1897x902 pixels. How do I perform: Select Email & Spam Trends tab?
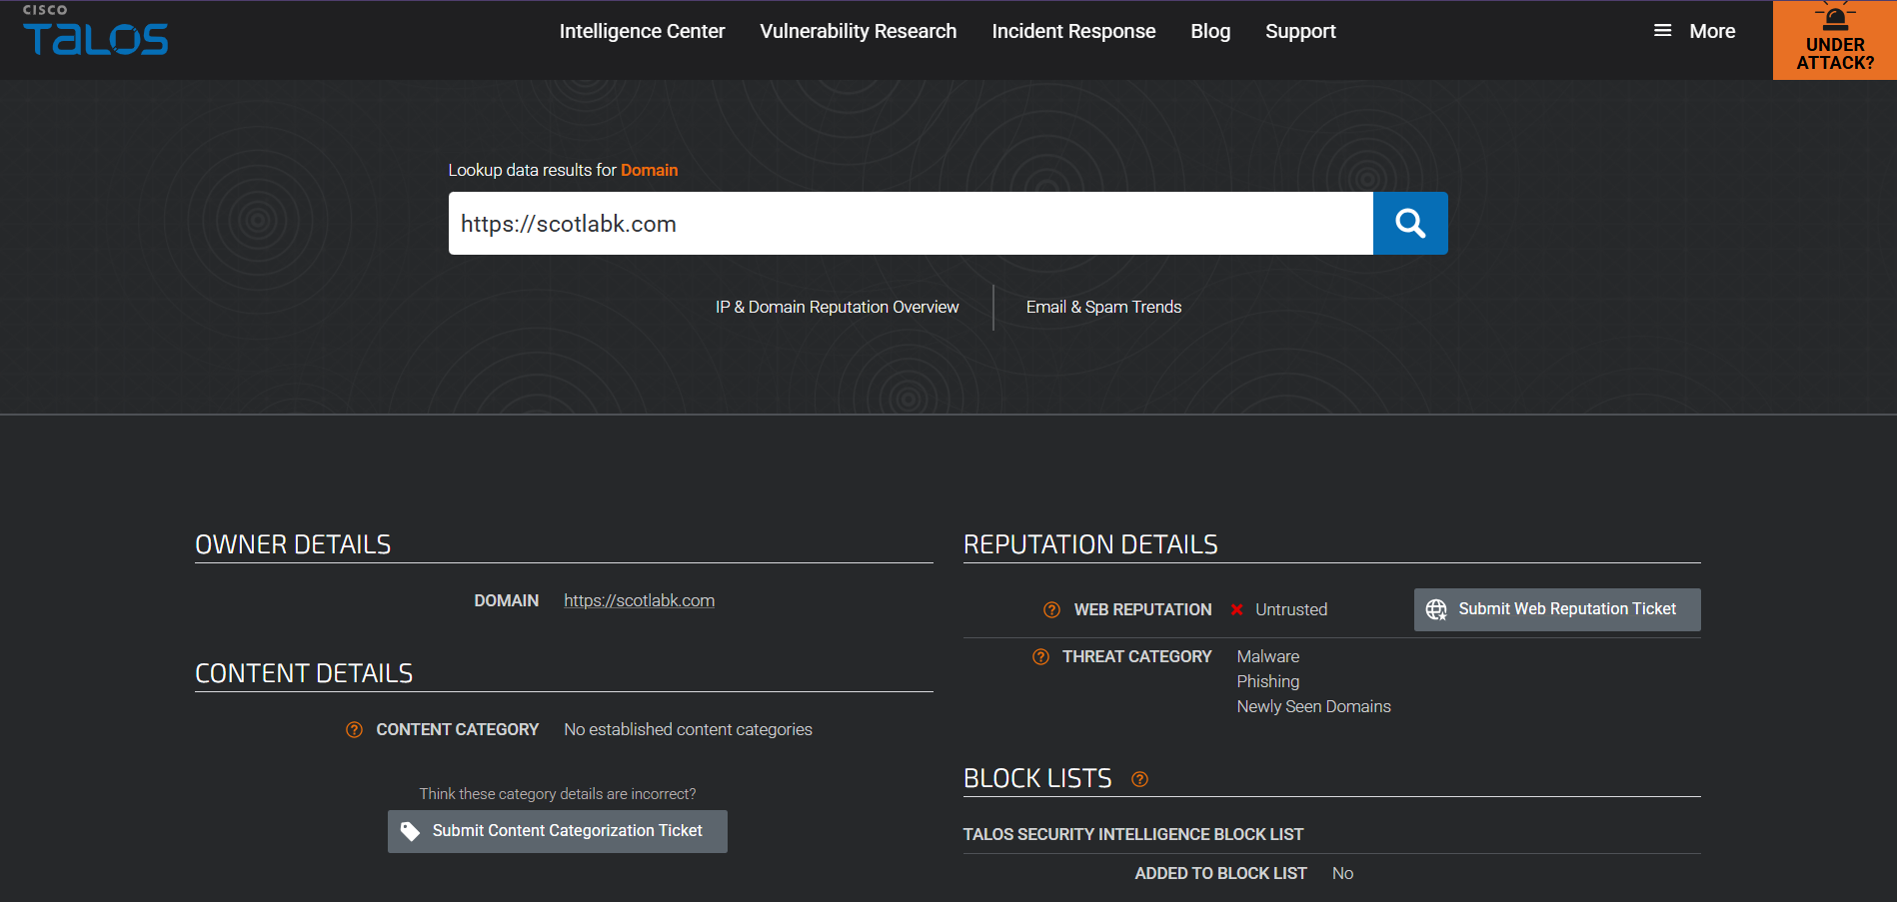coord(1103,307)
